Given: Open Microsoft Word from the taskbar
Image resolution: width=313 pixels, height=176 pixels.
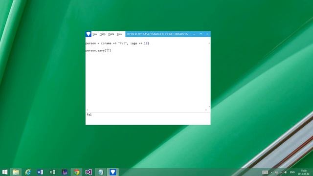Looking at the screenshot, I should [40, 172].
